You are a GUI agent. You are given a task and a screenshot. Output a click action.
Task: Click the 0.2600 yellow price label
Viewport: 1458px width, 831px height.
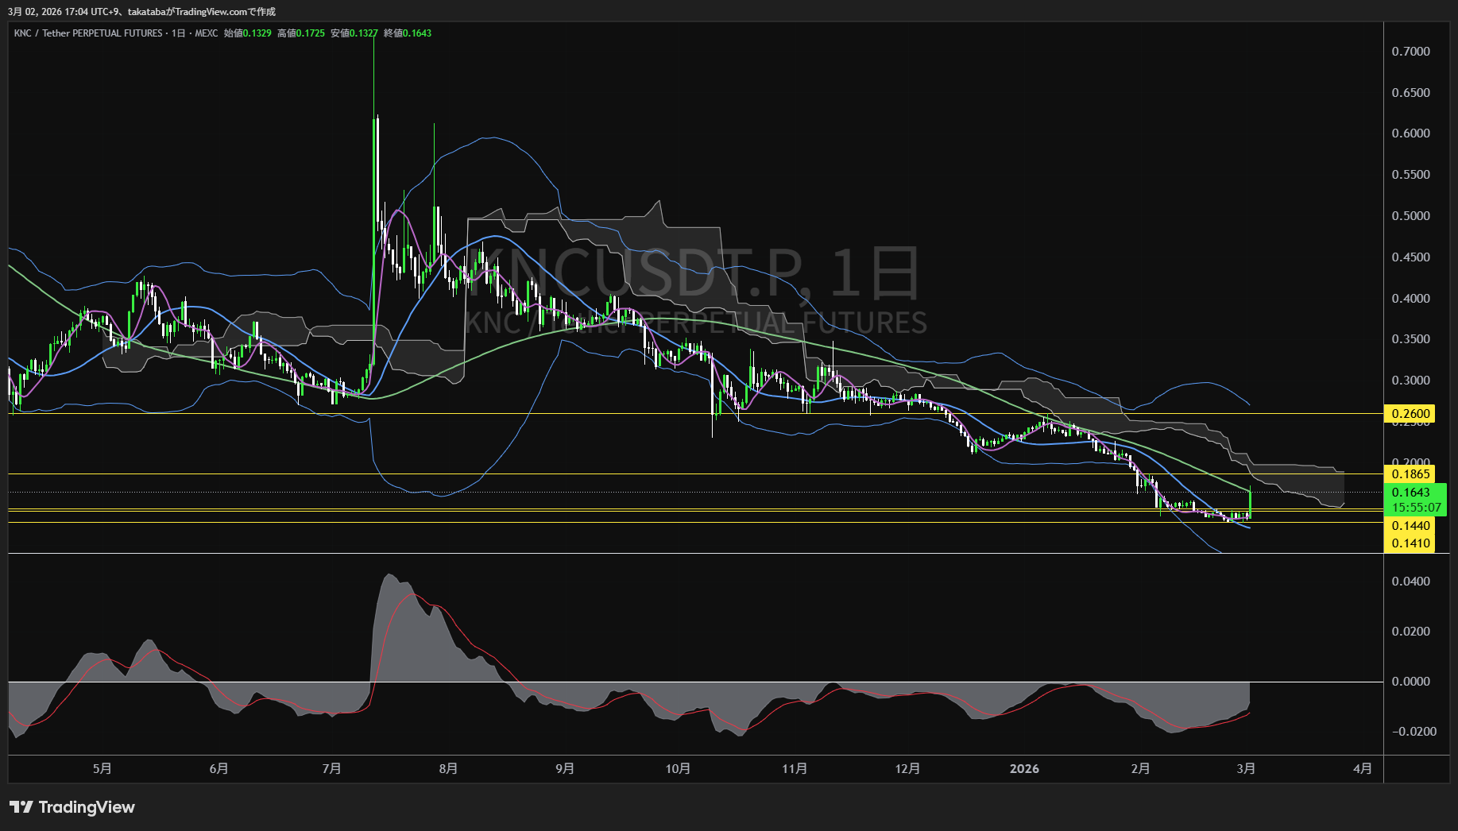[x=1410, y=413]
